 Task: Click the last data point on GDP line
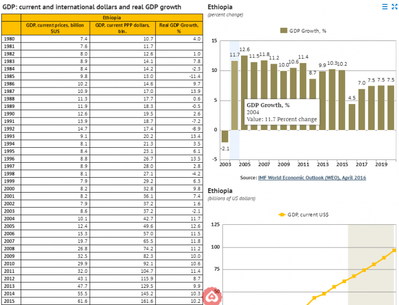coord(394,250)
